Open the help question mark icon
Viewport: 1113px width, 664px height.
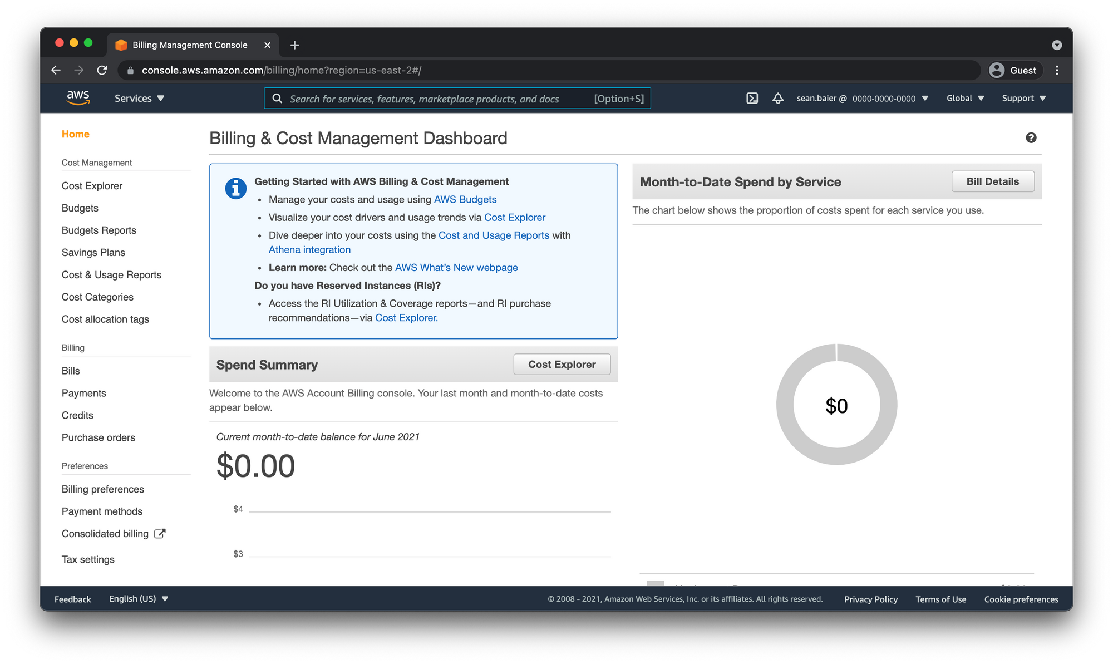tap(1031, 138)
